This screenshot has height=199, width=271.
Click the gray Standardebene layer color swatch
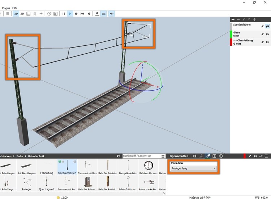pos(231,26)
